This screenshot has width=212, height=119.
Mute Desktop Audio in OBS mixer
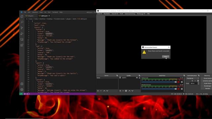point(179,82)
